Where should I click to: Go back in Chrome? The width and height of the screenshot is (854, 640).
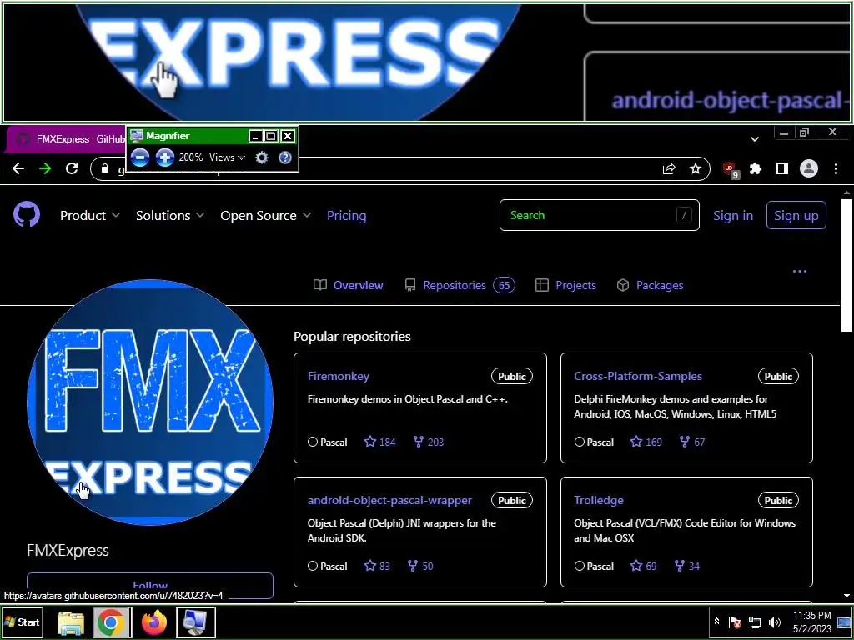[x=18, y=168]
